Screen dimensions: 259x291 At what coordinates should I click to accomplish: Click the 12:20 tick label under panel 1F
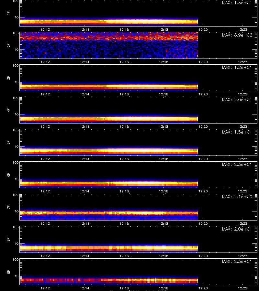tap(203, 29)
